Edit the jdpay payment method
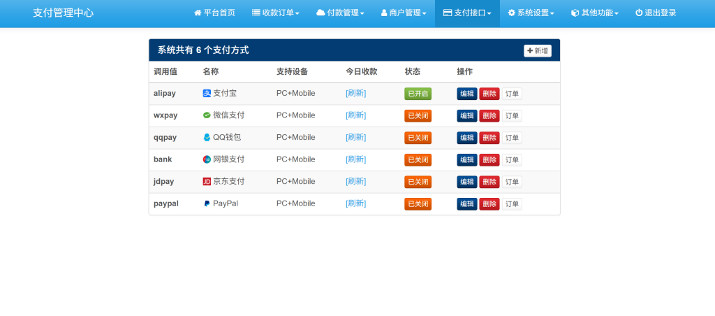 click(x=467, y=182)
